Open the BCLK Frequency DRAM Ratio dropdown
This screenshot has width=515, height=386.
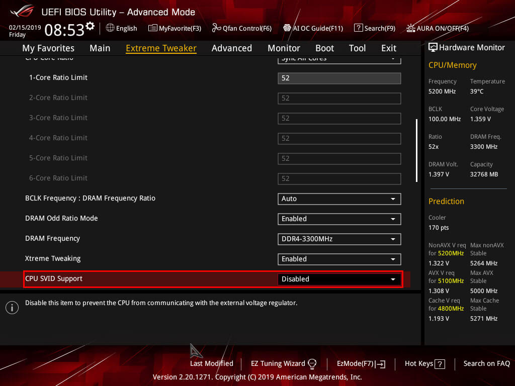point(339,199)
